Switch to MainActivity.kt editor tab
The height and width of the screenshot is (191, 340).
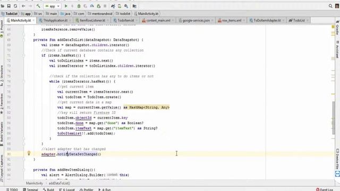pos(21,20)
